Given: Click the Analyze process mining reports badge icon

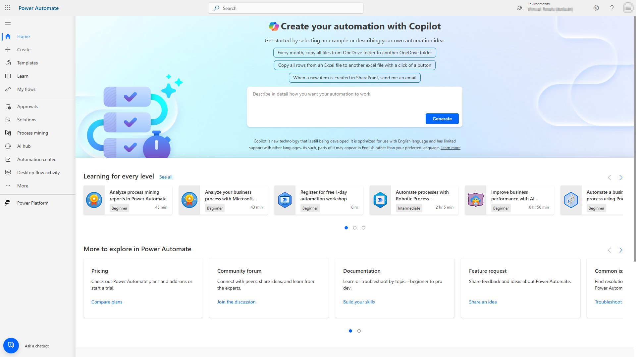Looking at the screenshot, I should [94, 200].
